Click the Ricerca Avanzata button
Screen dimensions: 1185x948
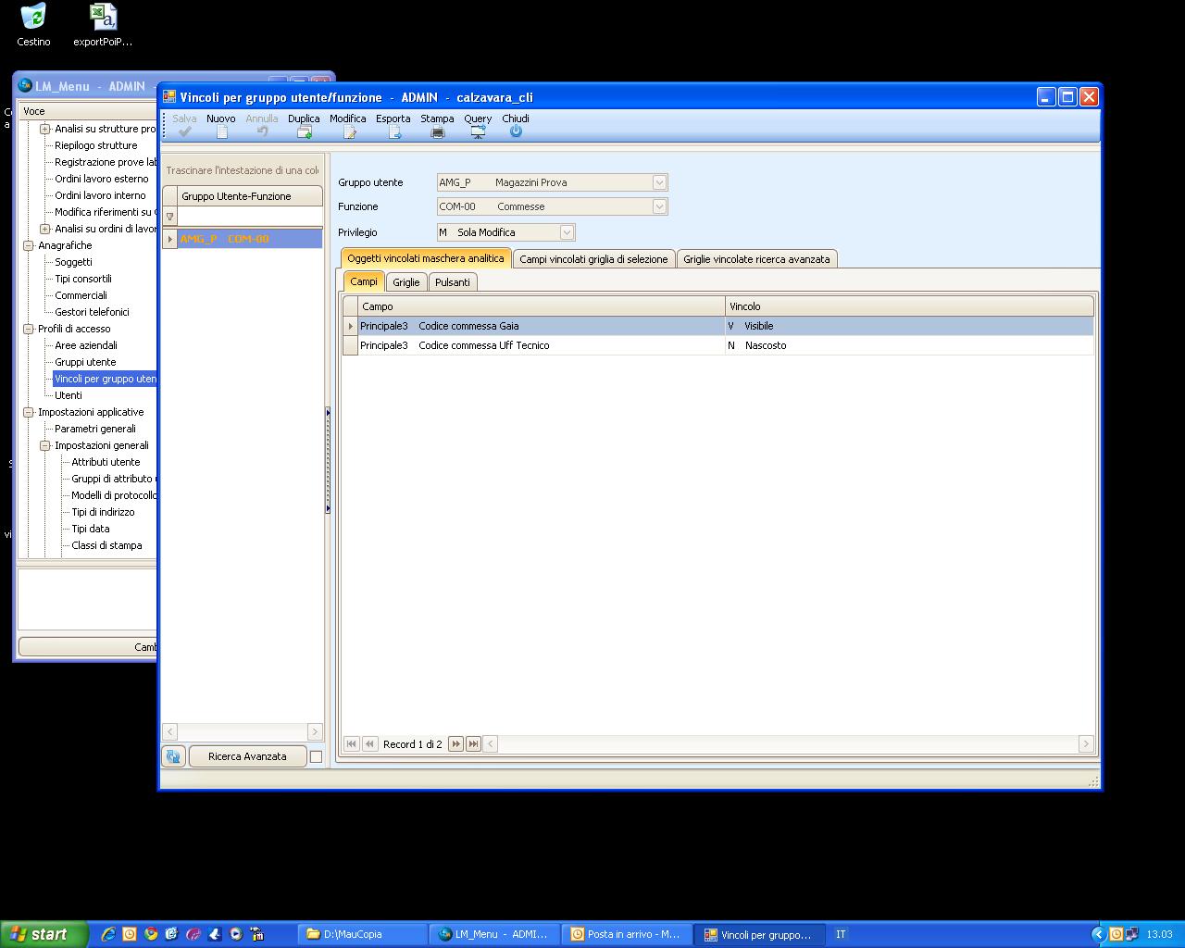[247, 756]
